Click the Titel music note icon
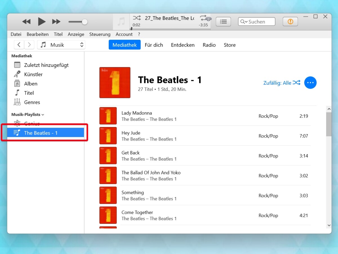This screenshot has height=254, width=338. (x=17, y=93)
